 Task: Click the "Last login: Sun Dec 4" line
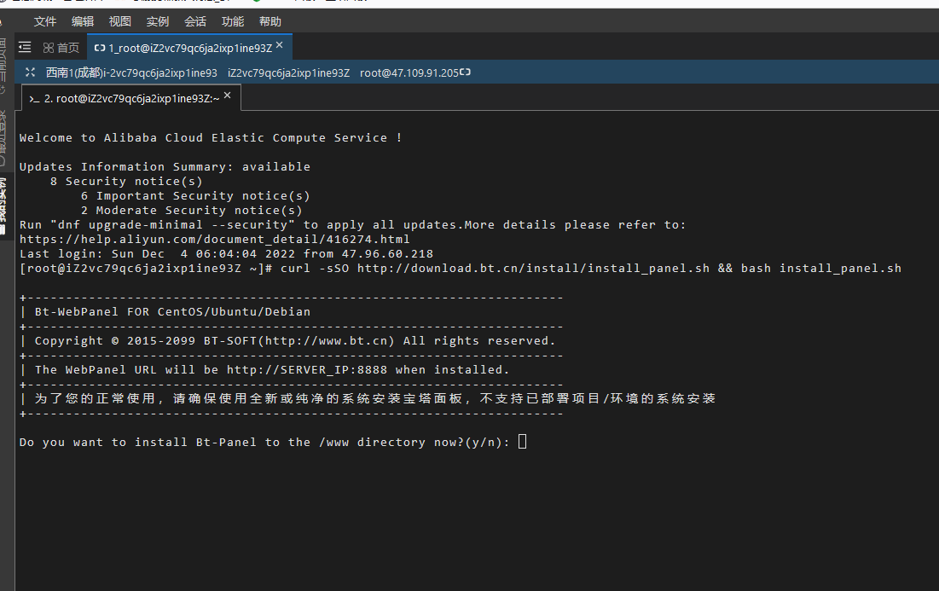click(226, 254)
